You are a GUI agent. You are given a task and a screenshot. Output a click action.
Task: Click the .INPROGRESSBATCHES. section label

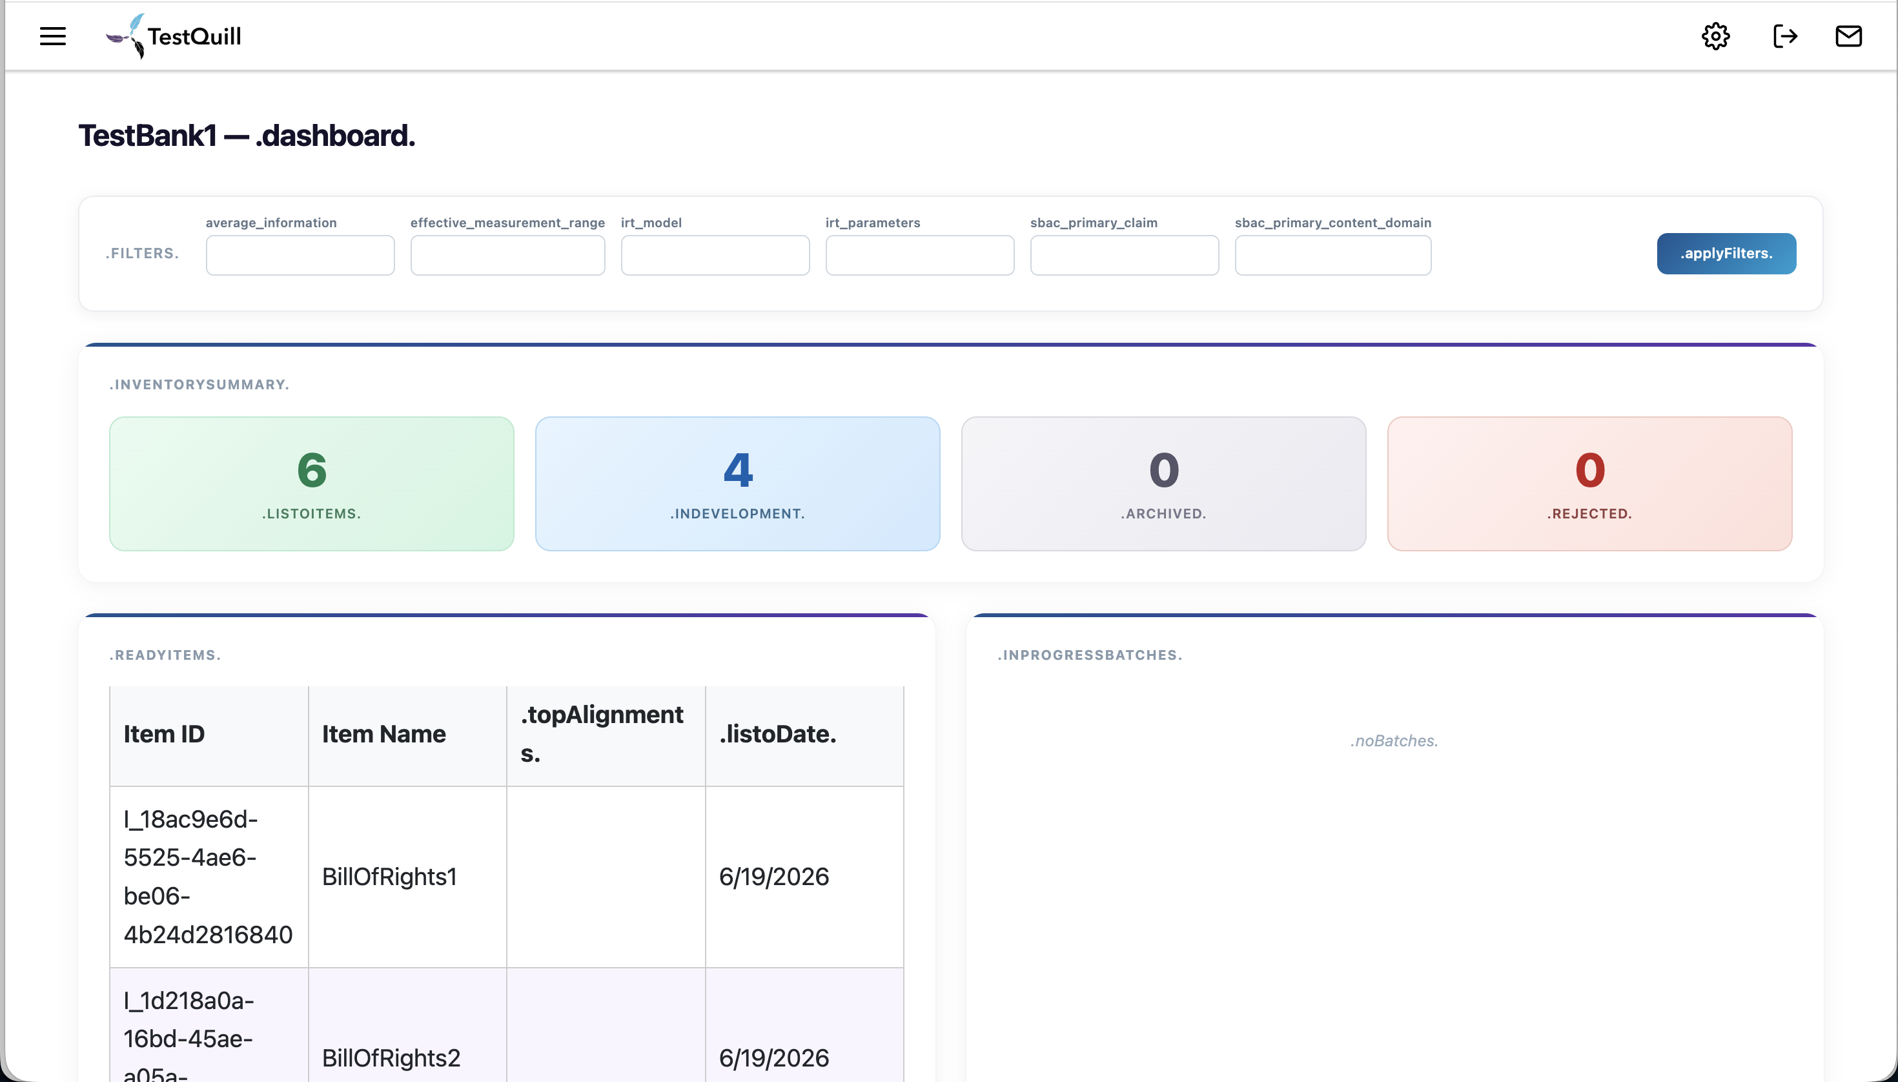pyautogui.click(x=1090, y=655)
